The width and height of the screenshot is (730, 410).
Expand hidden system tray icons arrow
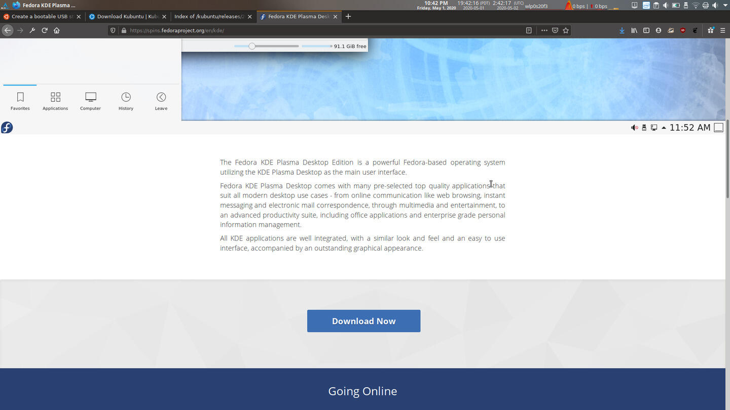coord(725,5)
